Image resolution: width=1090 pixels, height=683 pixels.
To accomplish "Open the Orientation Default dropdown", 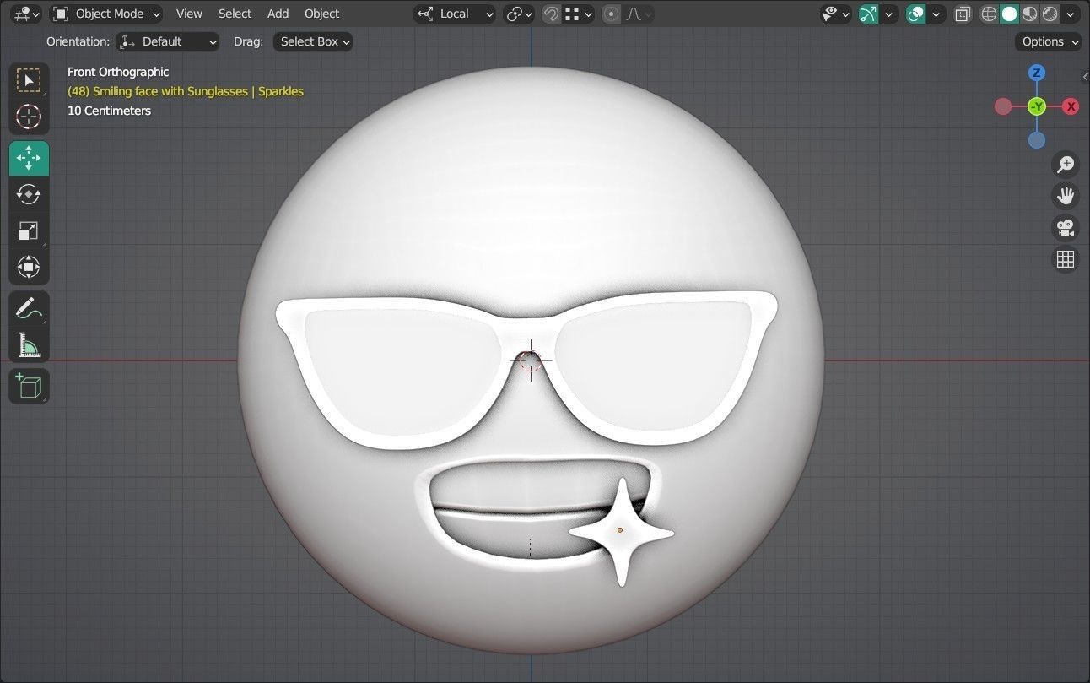I will click(168, 41).
